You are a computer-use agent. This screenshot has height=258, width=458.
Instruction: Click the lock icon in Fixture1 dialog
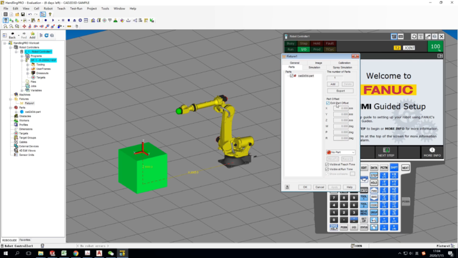(x=287, y=187)
